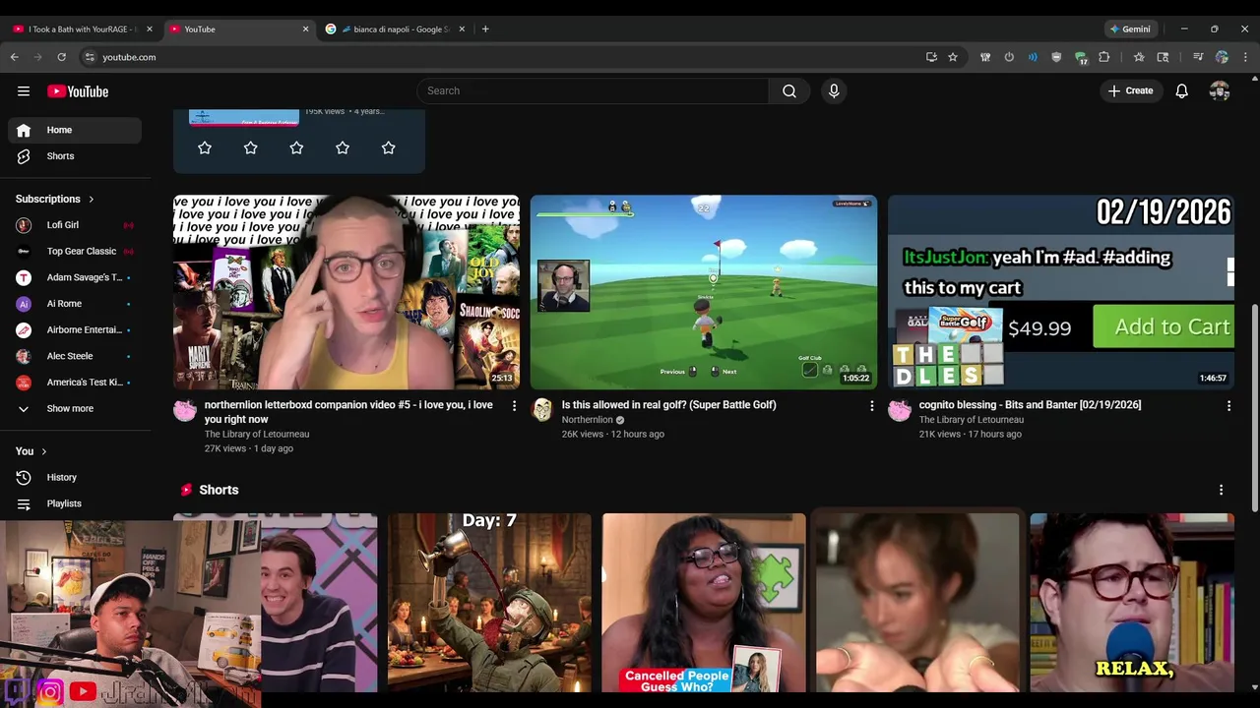
Task: Open the Ai Rome subscription
Action: click(x=75, y=304)
